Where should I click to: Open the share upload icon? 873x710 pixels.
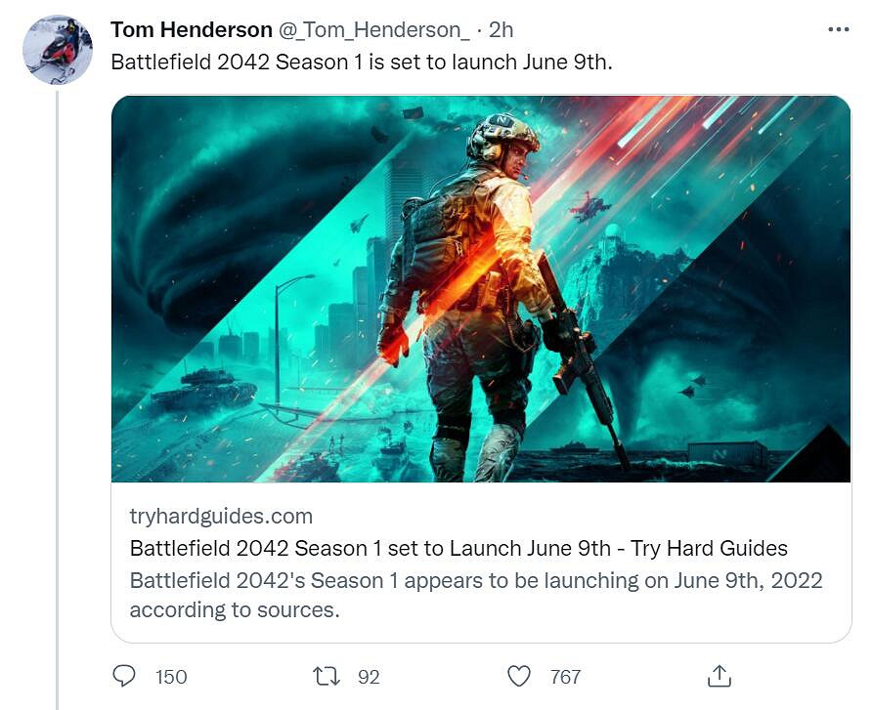pyautogui.click(x=719, y=676)
